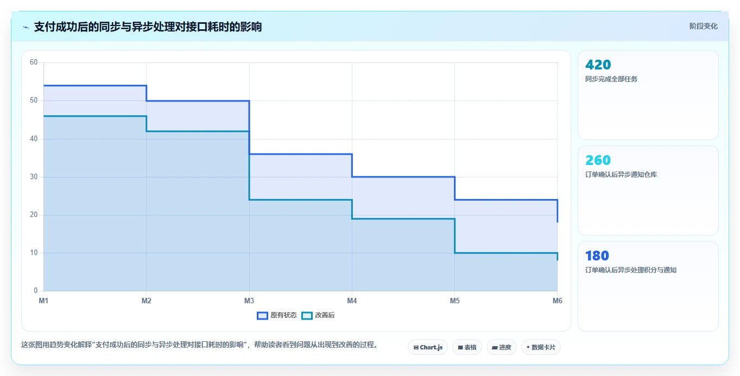This screenshot has height=376, width=740.
Task: Click the 30 y-axis value
Action: coord(34,177)
